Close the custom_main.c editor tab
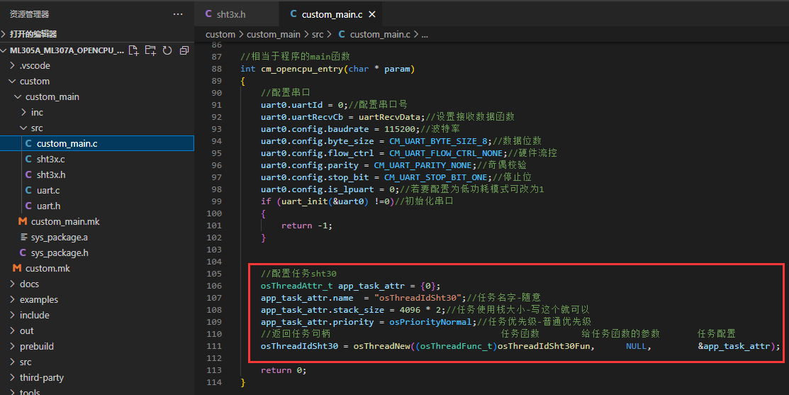Screen dimensions: 789x395 click(x=372, y=14)
